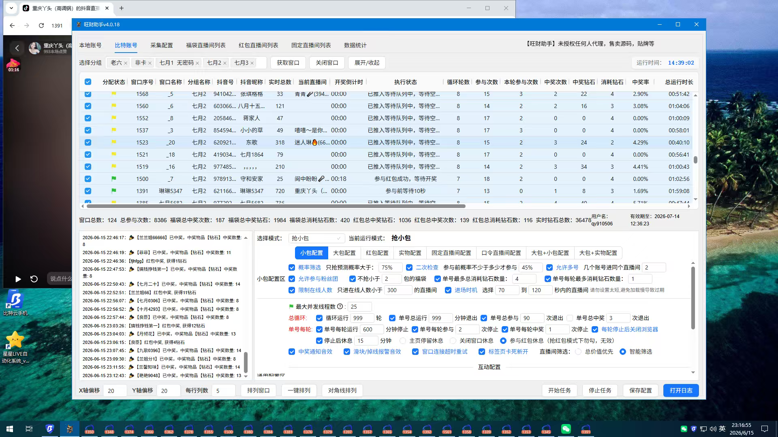Open the notification center
Viewport: 778px width, 437px height.
point(765,429)
